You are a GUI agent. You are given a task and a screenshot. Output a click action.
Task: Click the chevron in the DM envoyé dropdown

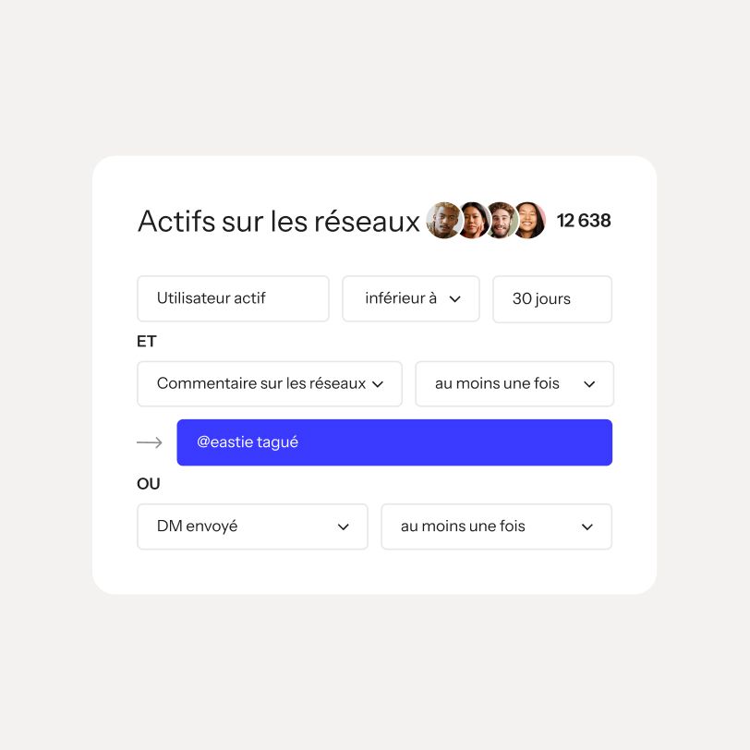343,526
